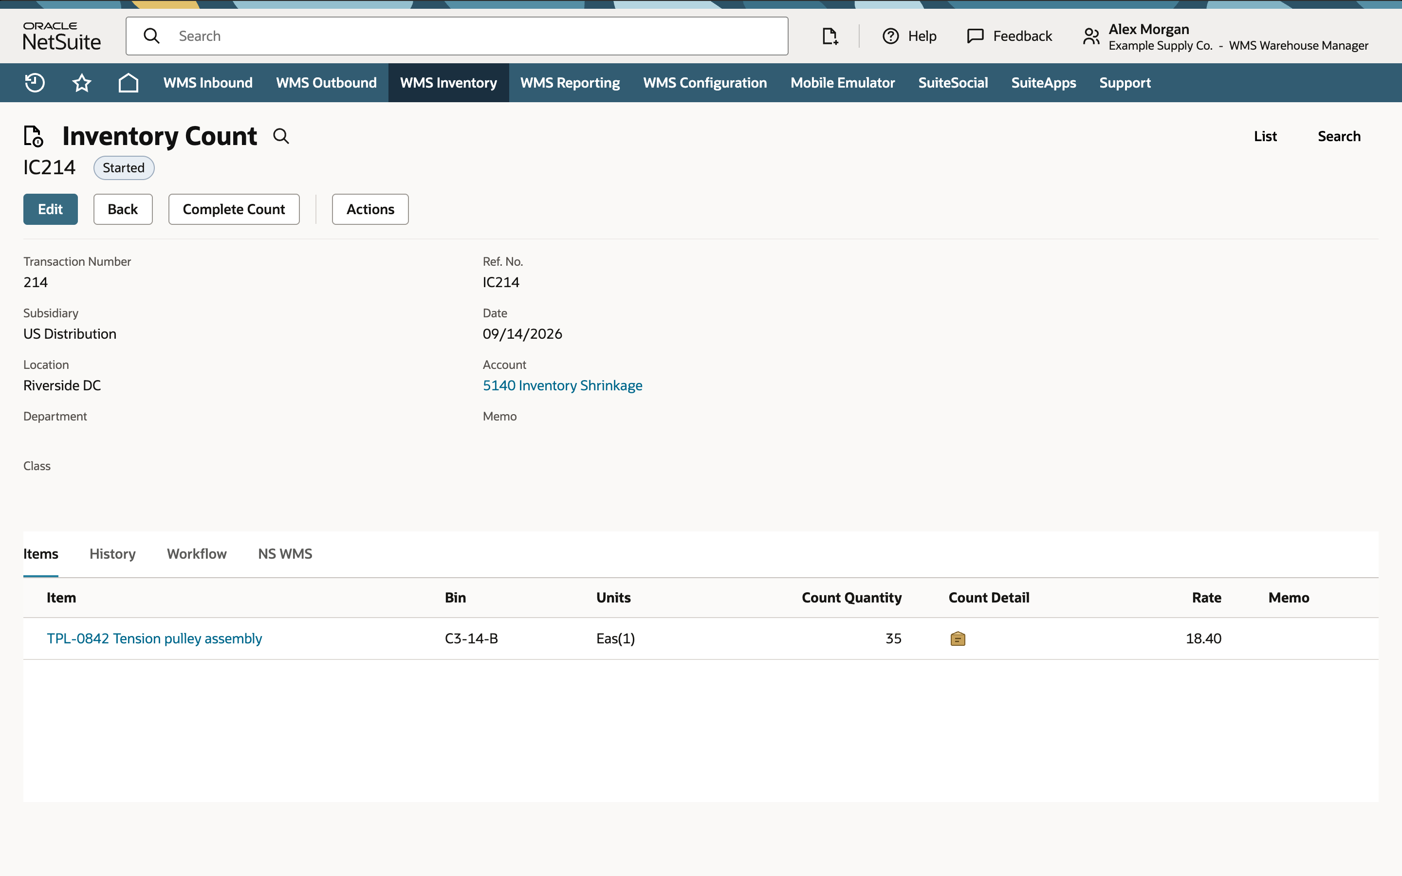This screenshot has height=876, width=1402.
Task: Click the Count Quantity column header
Action: pyautogui.click(x=851, y=598)
